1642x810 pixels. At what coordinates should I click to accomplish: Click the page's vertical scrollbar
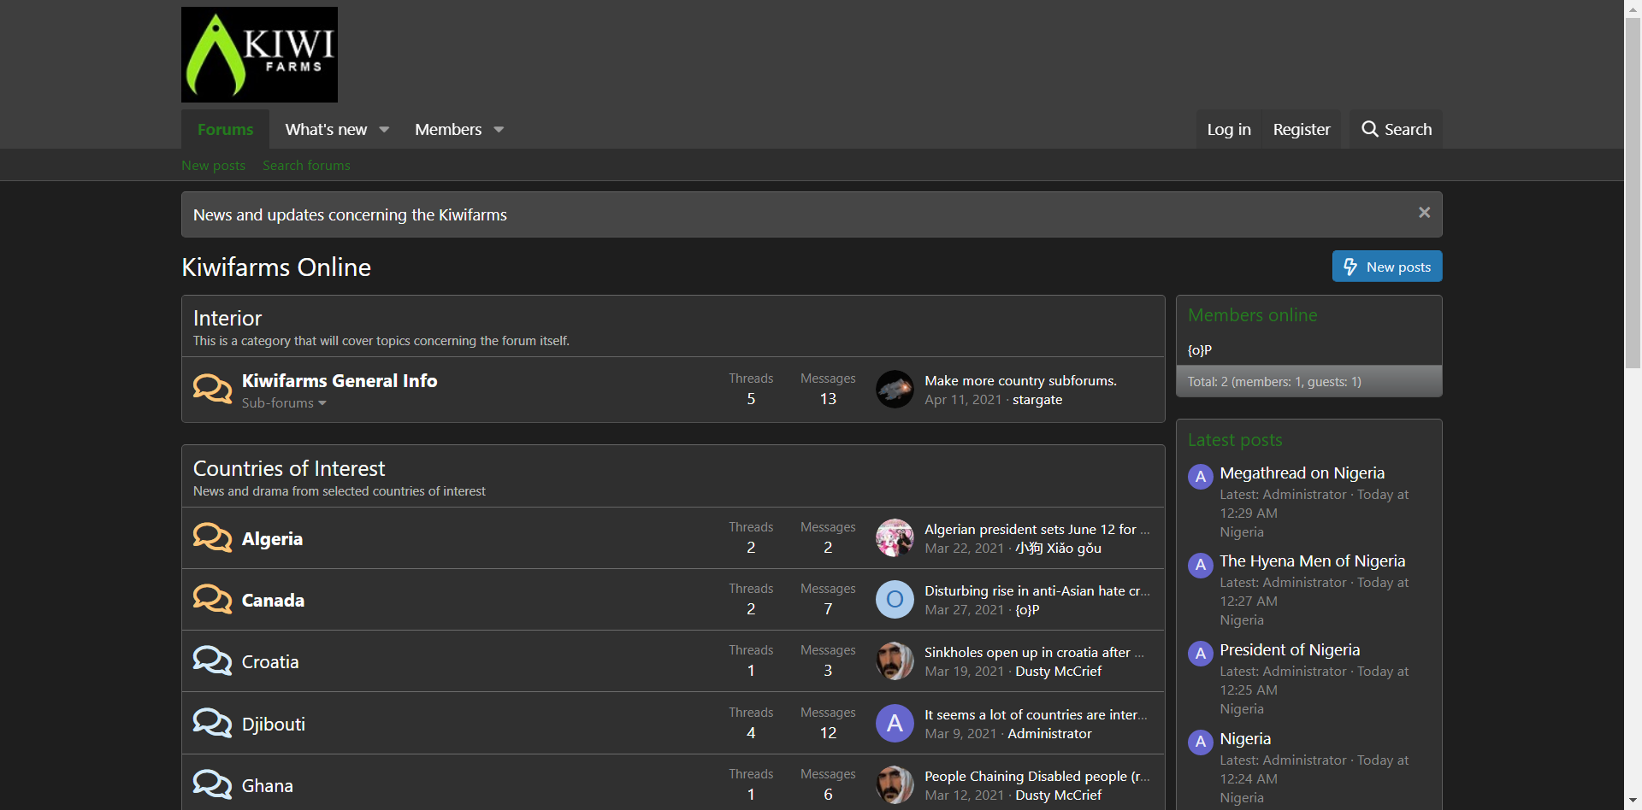1633,192
